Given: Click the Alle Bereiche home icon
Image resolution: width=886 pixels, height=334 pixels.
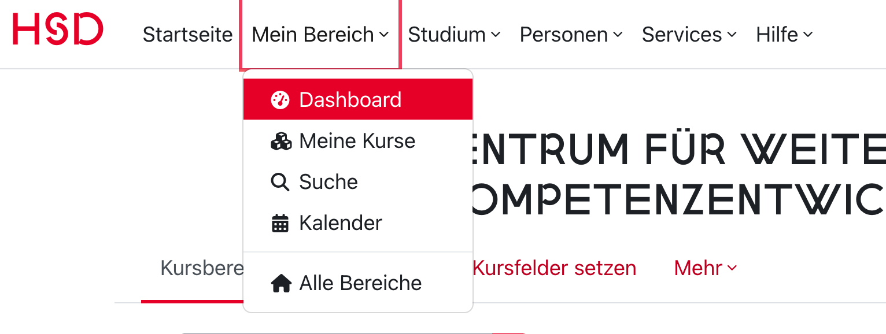Looking at the screenshot, I should pos(281,283).
